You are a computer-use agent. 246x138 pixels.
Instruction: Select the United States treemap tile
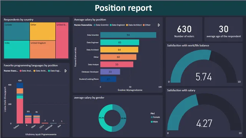point(62,40)
